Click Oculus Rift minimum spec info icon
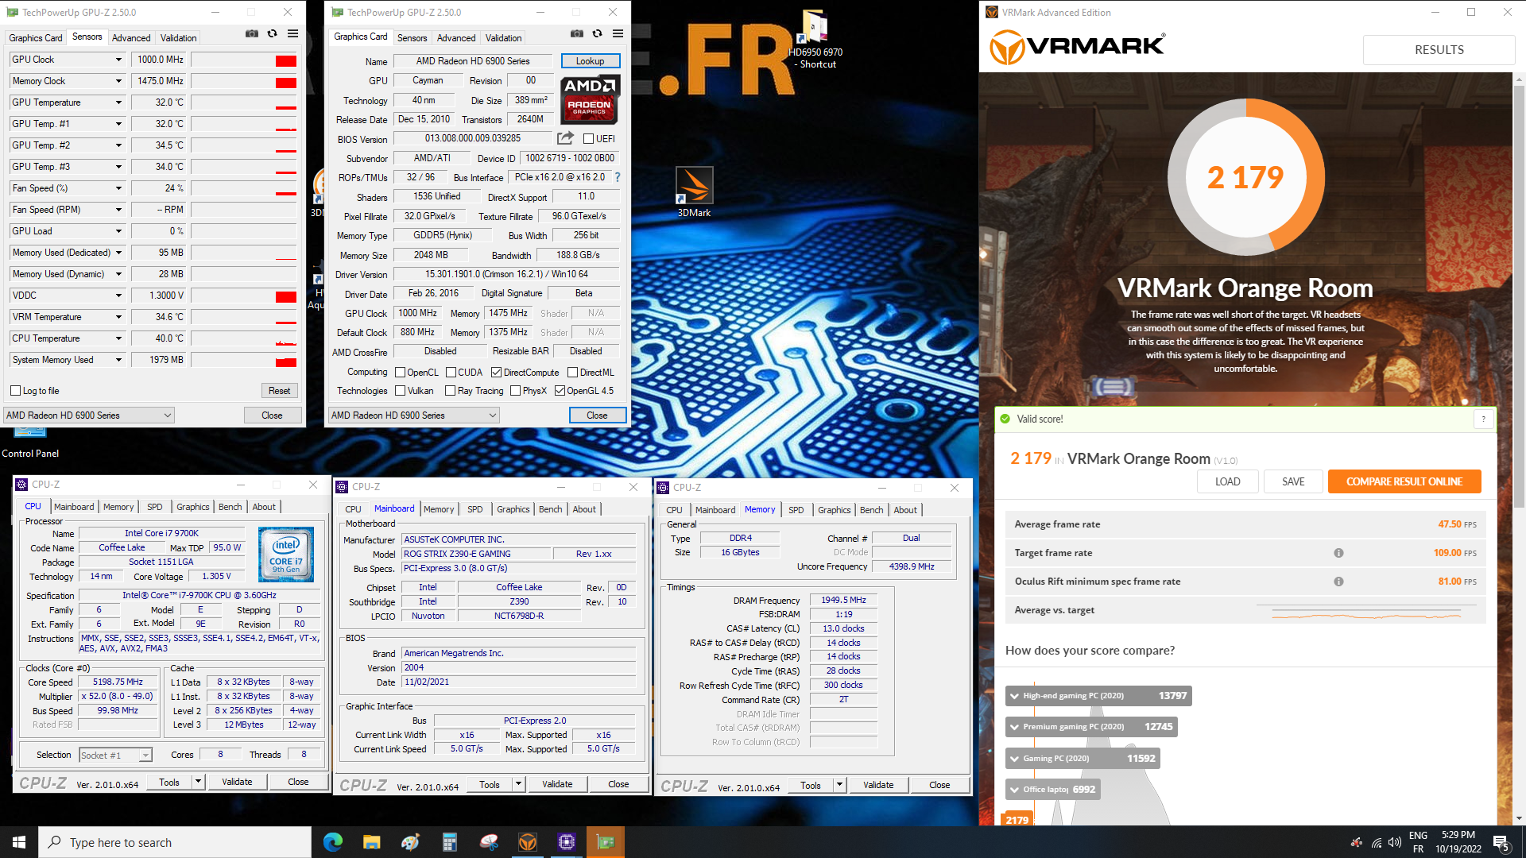 point(1338,582)
